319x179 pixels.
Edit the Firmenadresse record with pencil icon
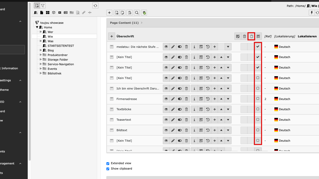click(173, 99)
